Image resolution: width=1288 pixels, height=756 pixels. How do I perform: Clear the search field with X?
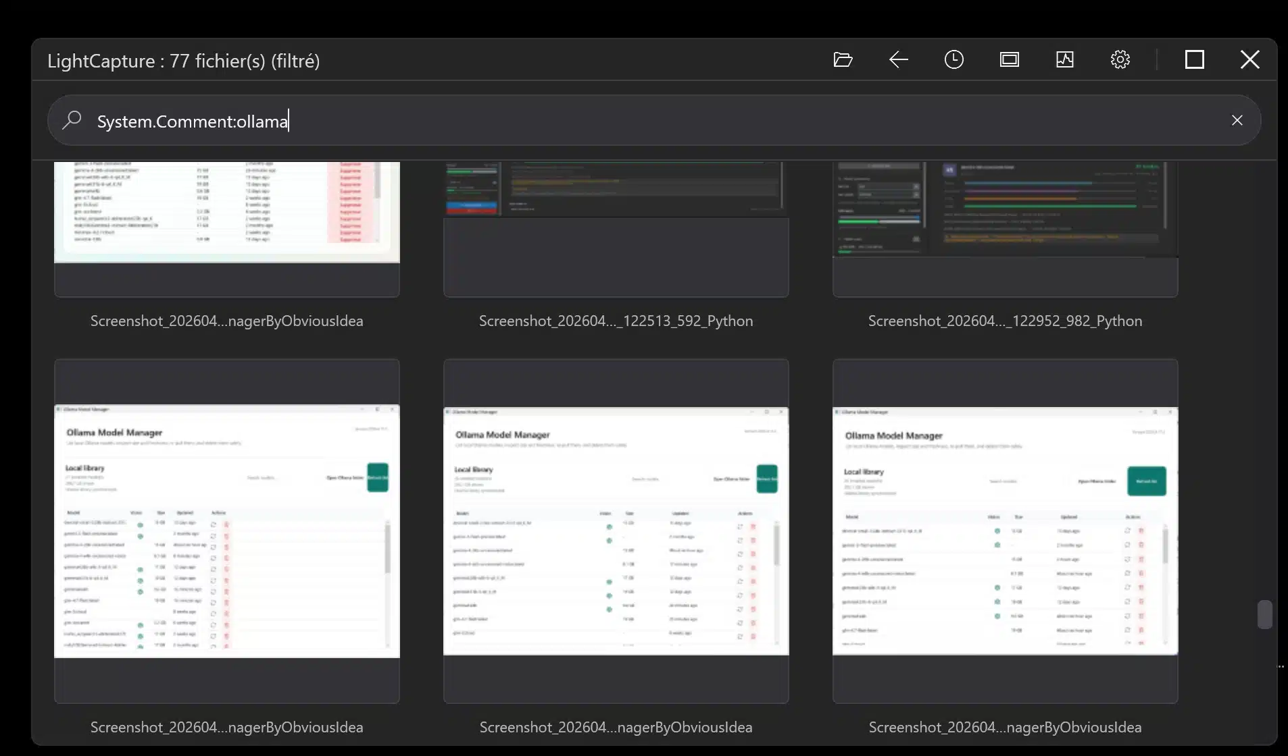[x=1237, y=120]
